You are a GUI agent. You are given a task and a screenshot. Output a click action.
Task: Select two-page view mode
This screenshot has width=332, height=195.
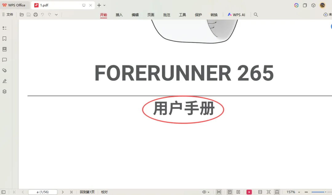[238, 192]
